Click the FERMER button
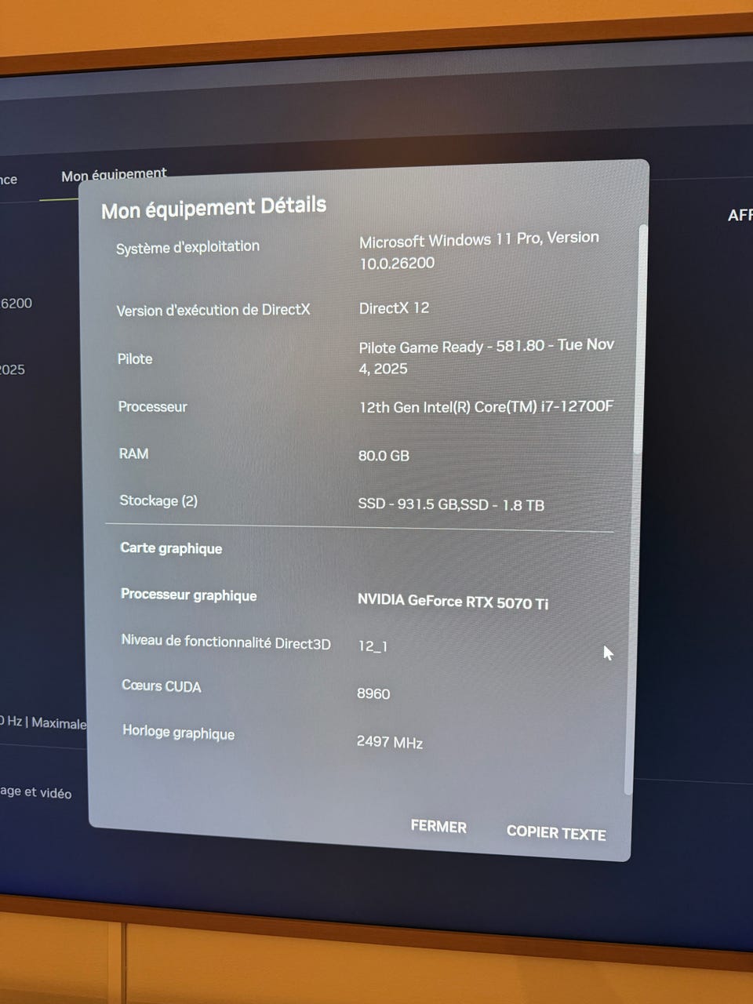 point(438,827)
